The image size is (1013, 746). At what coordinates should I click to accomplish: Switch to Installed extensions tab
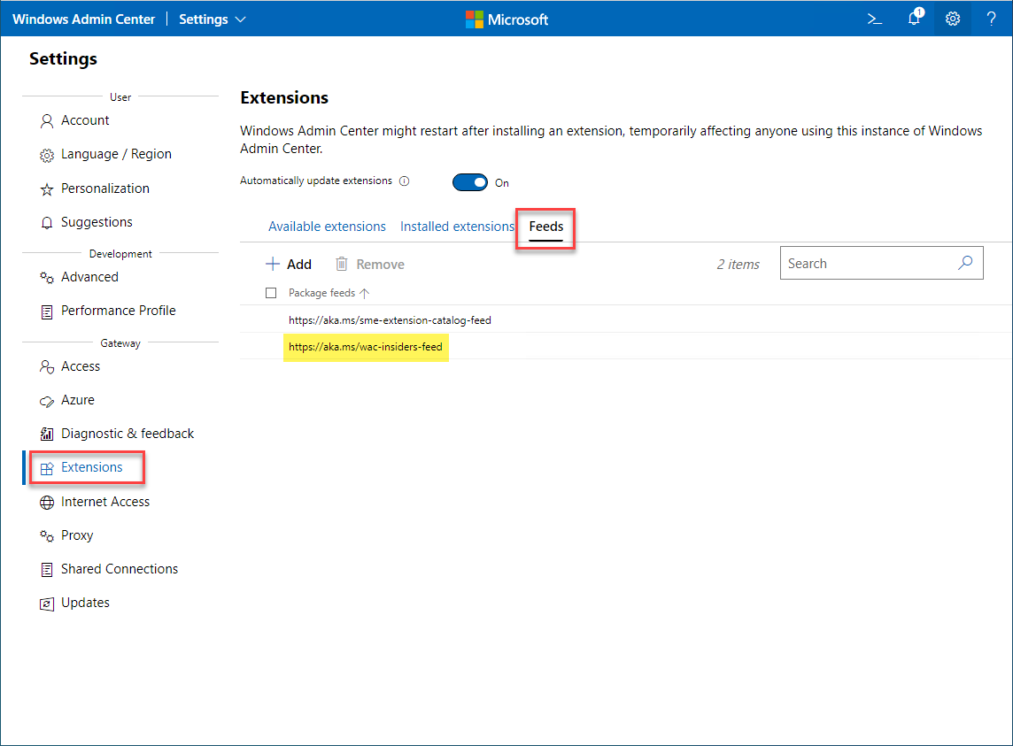[457, 227]
